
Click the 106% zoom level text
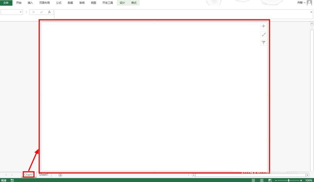(308, 180)
